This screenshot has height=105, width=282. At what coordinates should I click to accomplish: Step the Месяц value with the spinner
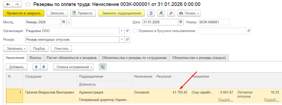pyautogui.click(x=69, y=22)
